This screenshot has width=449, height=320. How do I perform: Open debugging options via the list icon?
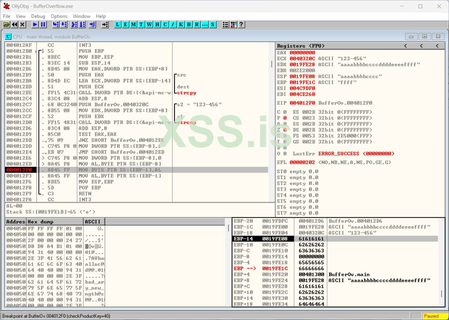click(x=226, y=24)
